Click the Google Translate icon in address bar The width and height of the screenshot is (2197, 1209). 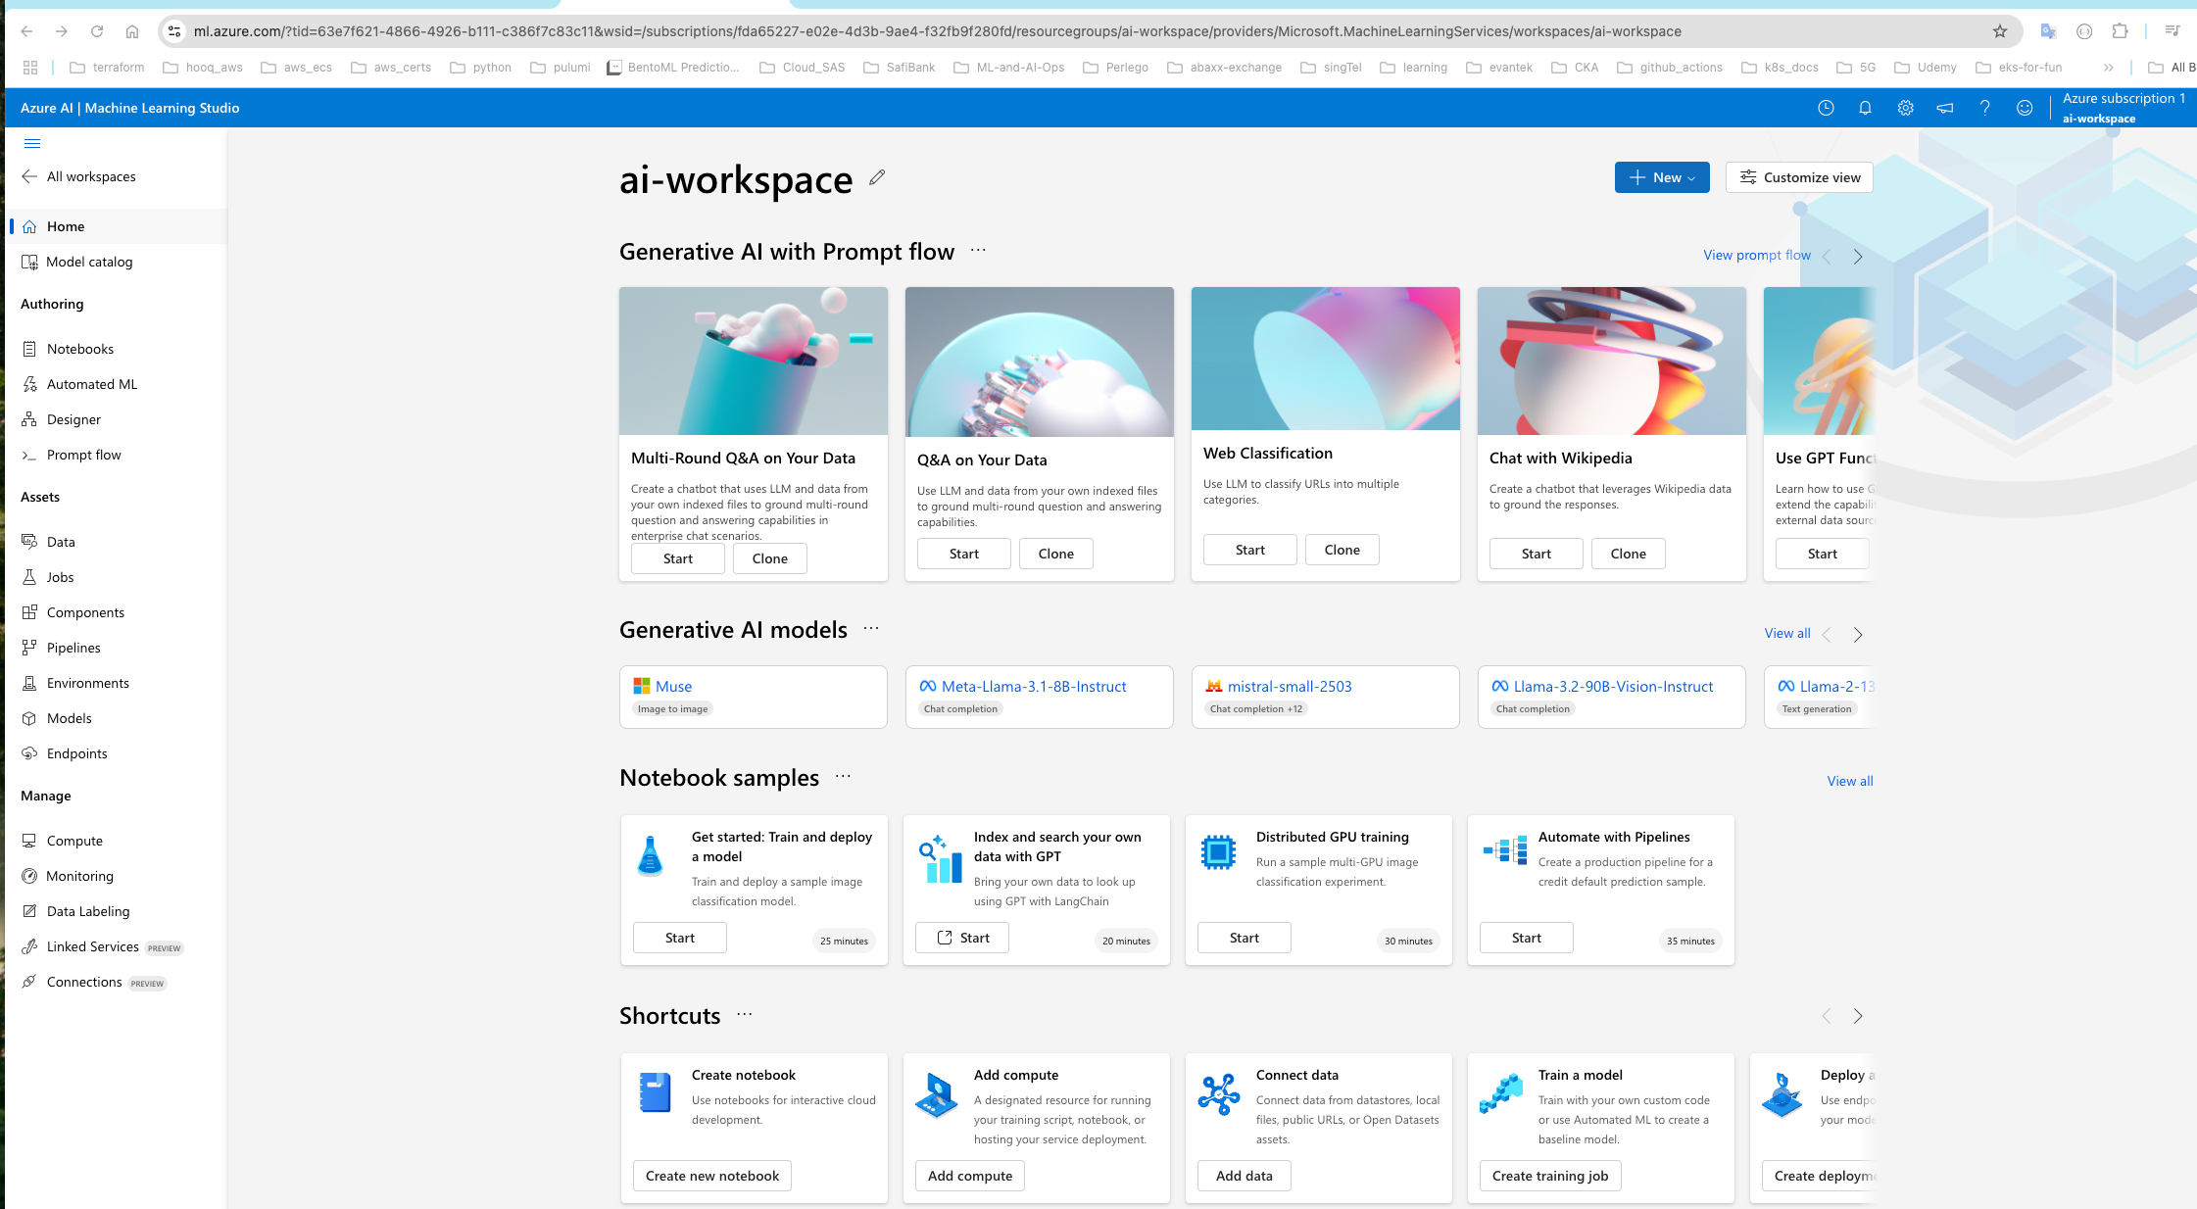click(x=2048, y=31)
